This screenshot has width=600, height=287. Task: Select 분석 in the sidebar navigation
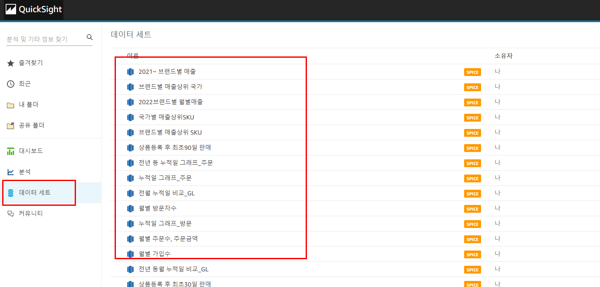(x=27, y=172)
